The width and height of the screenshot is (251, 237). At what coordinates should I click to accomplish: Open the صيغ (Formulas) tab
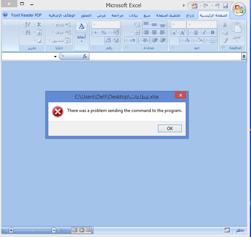pos(147,16)
